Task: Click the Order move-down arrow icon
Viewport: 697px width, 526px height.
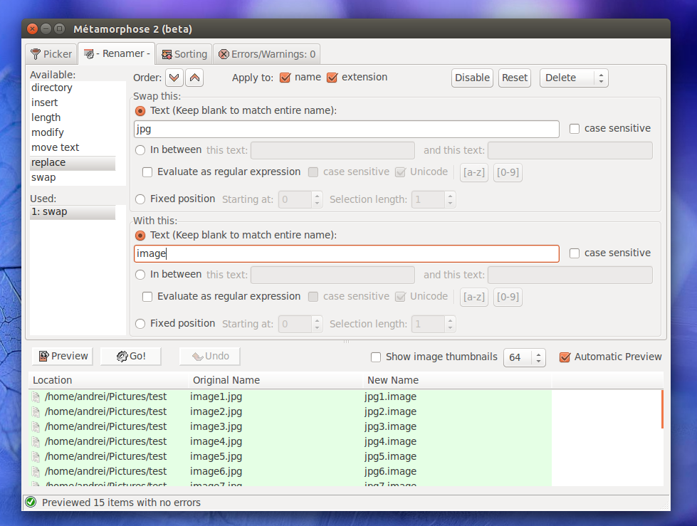Action: [174, 77]
